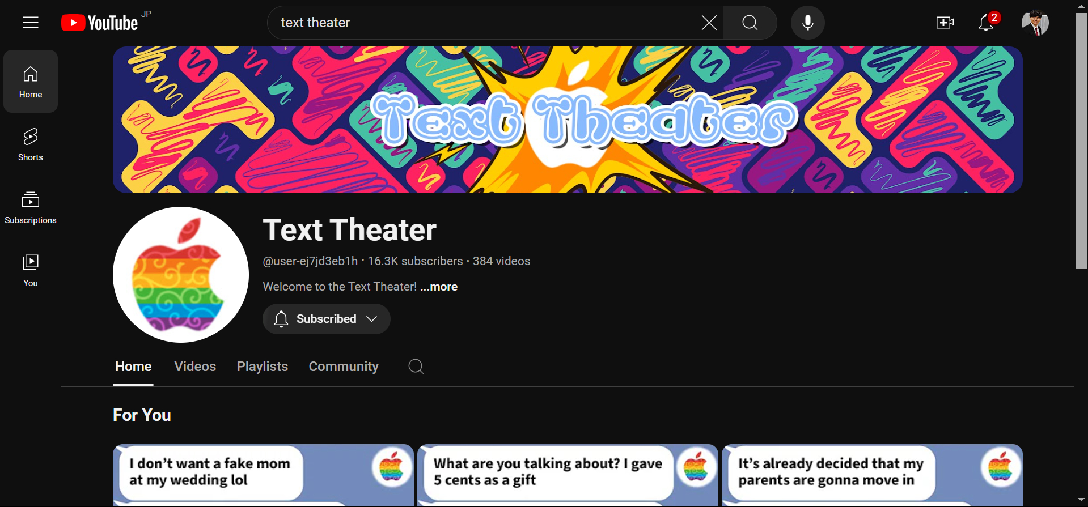Image resolution: width=1088 pixels, height=507 pixels.
Task: Click the Text Theater channel name heading
Action: coord(350,230)
